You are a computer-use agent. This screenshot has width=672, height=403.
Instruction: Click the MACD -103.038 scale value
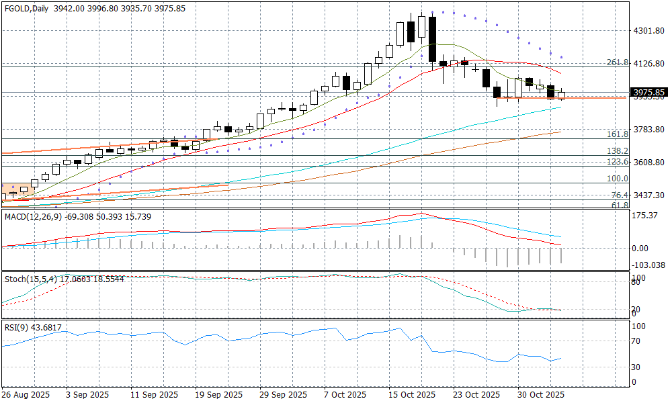click(x=649, y=265)
